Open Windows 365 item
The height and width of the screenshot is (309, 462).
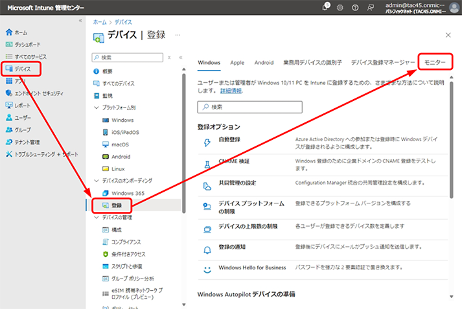pyautogui.click(x=124, y=193)
